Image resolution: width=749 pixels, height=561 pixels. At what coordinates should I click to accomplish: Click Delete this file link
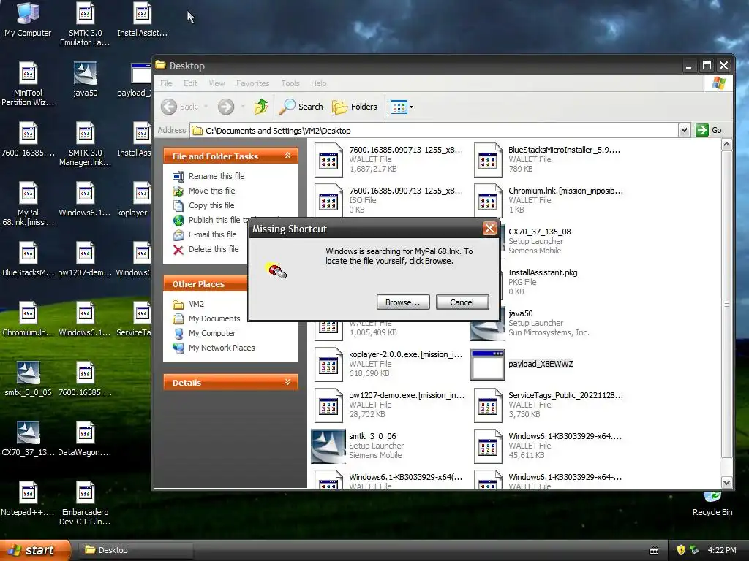pos(206,250)
